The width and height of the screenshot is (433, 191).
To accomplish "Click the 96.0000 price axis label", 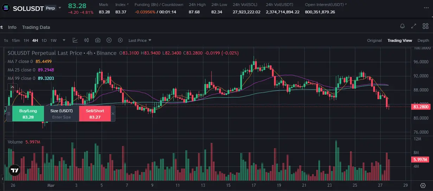I will coord(421,62).
